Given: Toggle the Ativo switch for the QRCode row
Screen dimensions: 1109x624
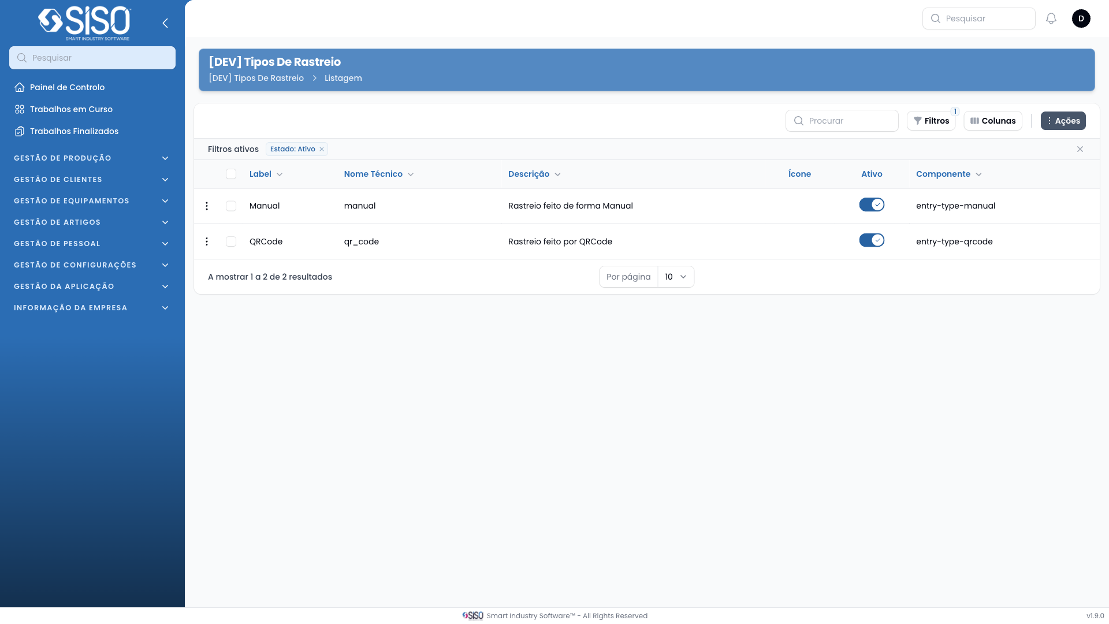Looking at the screenshot, I should point(872,240).
